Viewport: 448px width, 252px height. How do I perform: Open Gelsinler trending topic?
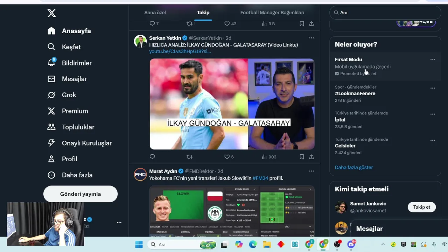click(345, 146)
